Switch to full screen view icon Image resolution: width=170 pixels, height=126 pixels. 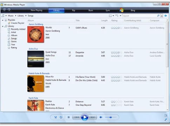pos(166,116)
